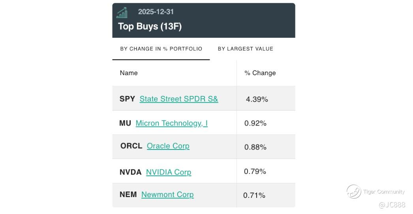Click the @JC888 username watermark
Viewport: 413px width, 214px height.
coord(392,205)
